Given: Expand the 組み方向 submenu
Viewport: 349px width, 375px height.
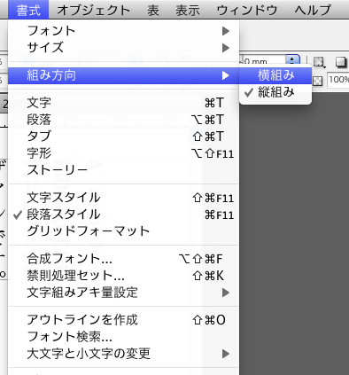Looking at the screenshot, I should (123, 75).
